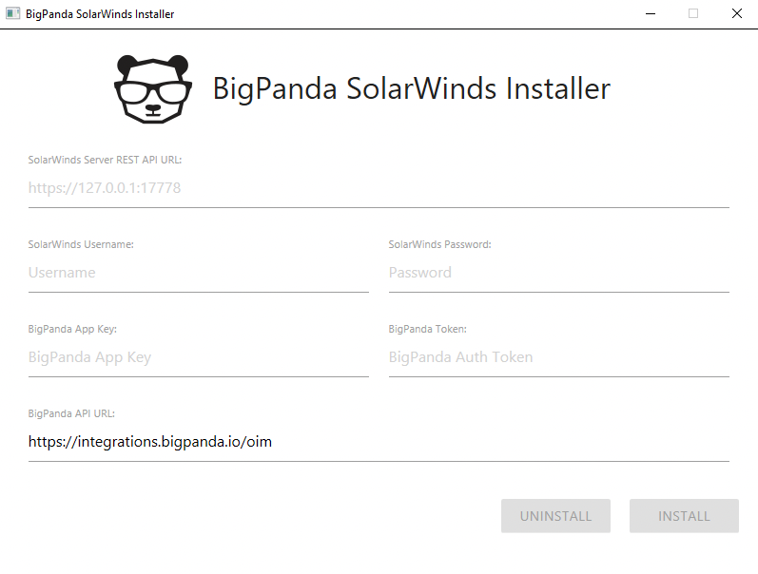This screenshot has width=758, height=574.
Task: Select the SolarWinds Username input field
Action: tap(198, 273)
